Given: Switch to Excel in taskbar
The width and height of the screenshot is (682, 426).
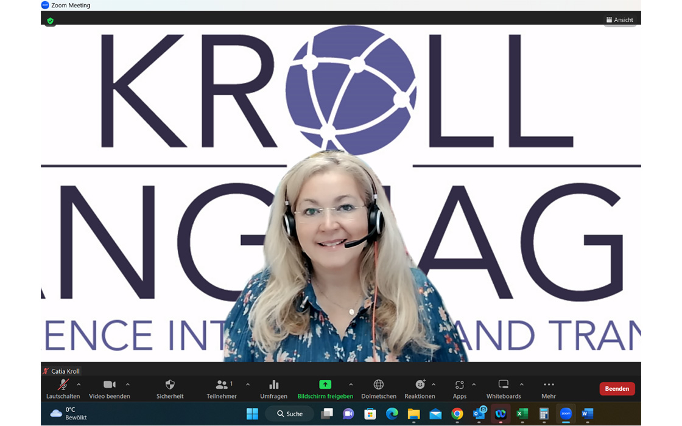Looking at the screenshot, I should (x=522, y=414).
